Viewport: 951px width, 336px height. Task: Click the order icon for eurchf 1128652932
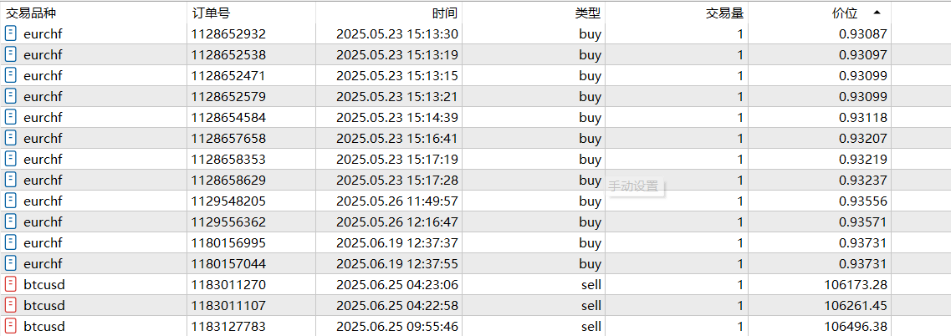coord(10,34)
